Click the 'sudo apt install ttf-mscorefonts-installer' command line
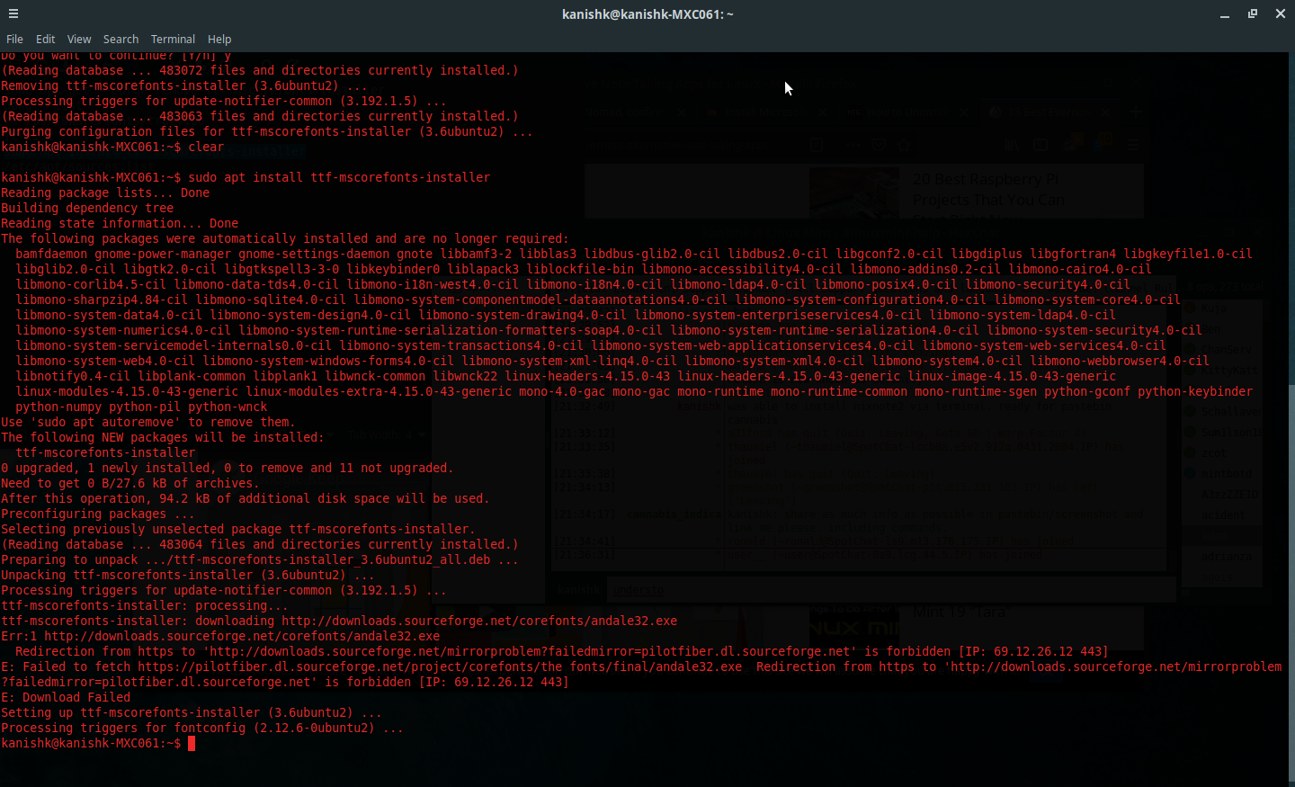This screenshot has height=787, width=1295. pos(246,178)
